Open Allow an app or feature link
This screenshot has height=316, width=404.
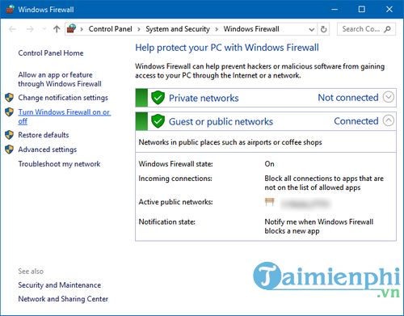pos(60,79)
